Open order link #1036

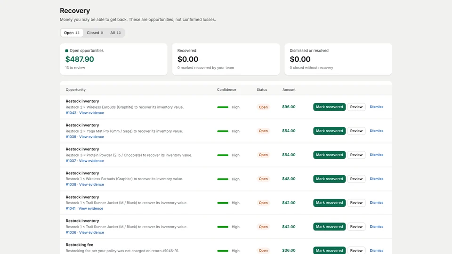pos(71,232)
